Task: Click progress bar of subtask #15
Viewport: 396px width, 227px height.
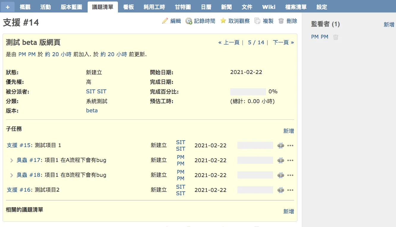Action: 255,145
